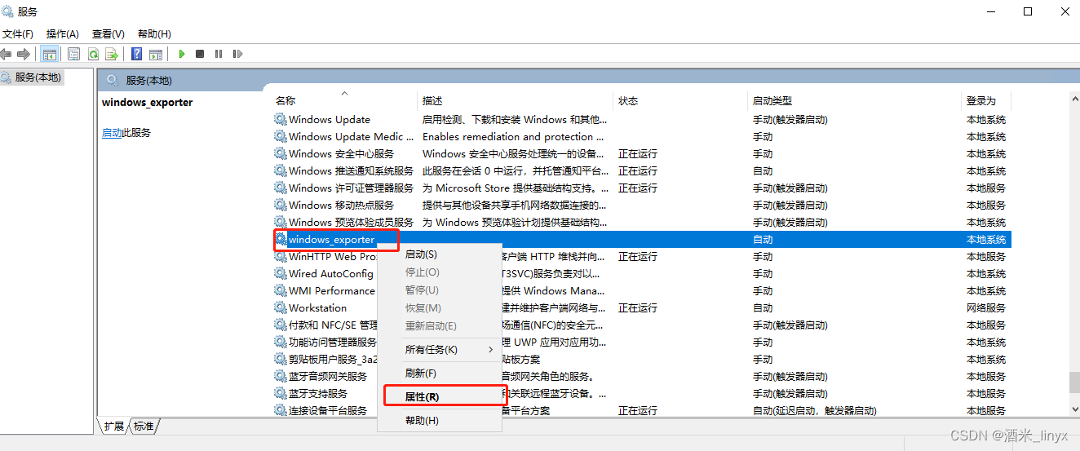Select the Windows 预览体验成员服务 row
The height and width of the screenshot is (451, 1080).
click(x=642, y=222)
